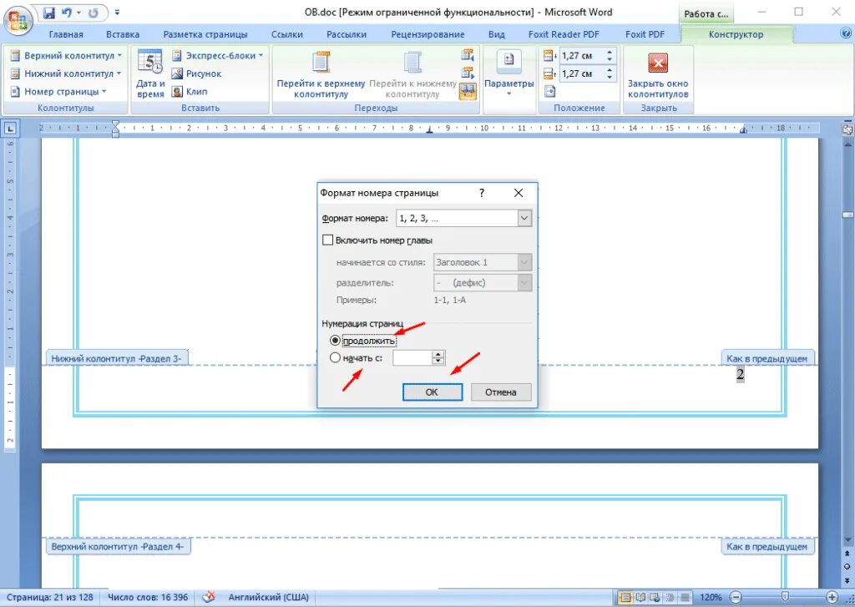This screenshot has width=855, height=607.
Task: Switch to Outline view
Action: [670, 597]
